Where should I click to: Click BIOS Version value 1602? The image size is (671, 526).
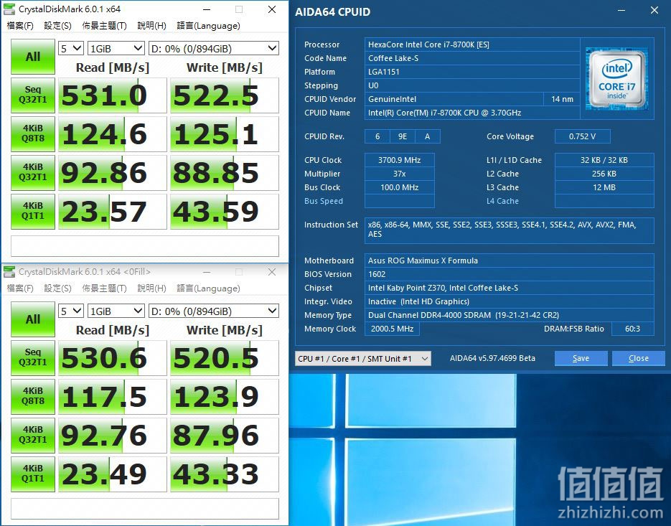tap(510, 274)
